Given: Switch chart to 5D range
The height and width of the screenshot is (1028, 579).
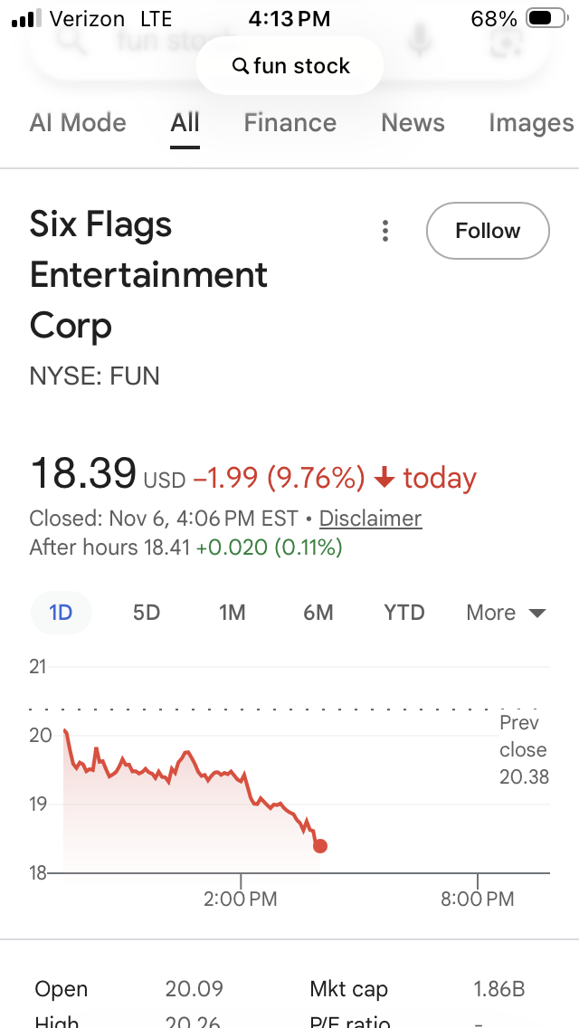Looking at the screenshot, I should click(x=147, y=613).
